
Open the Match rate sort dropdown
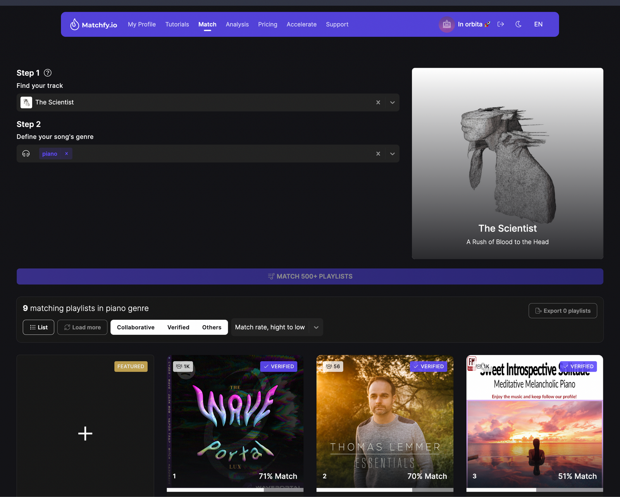(x=316, y=327)
